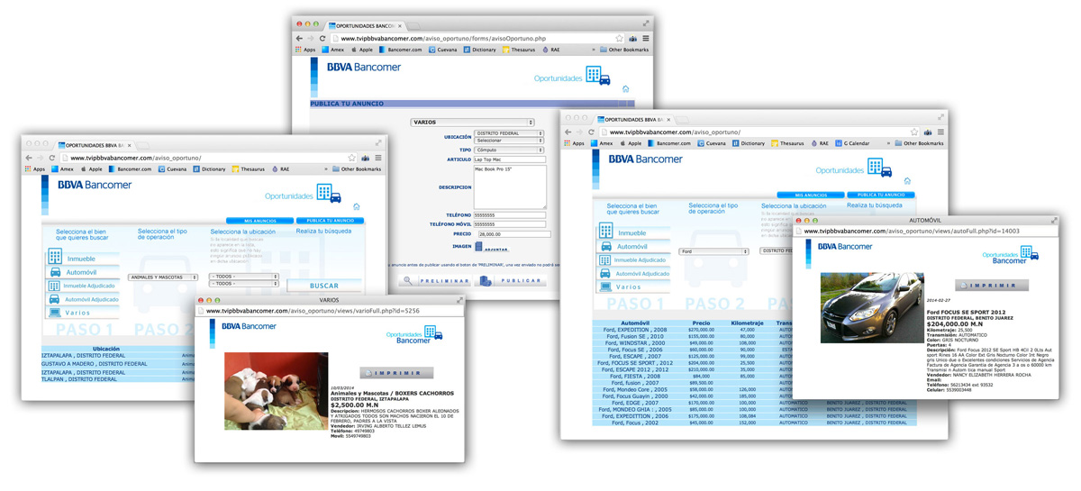Screen dimensions: 1081x491
Task: Open Other Bookmarks folder in the form window
Action: [625, 50]
